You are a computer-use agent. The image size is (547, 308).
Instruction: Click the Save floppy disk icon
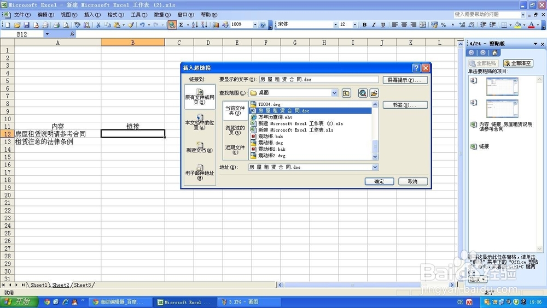tap(26, 25)
